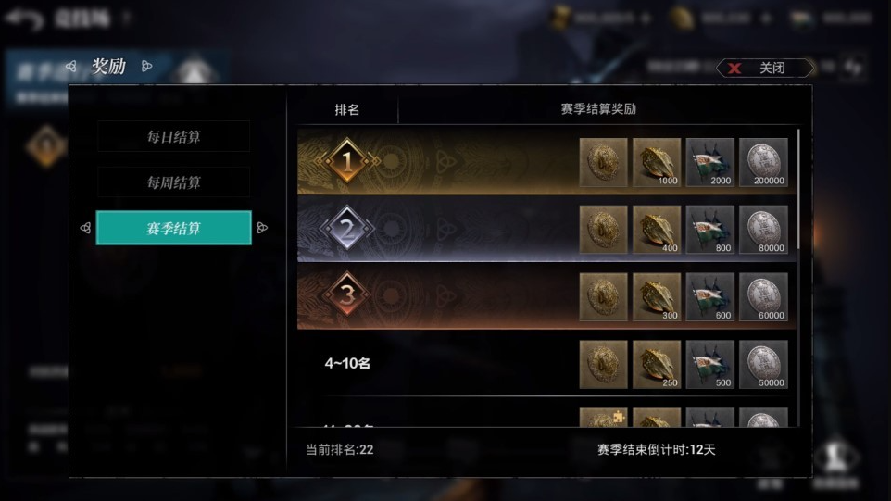The image size is (891, 501).
Task: Click the back arrow at top left
Action: (x=24, y=19)
